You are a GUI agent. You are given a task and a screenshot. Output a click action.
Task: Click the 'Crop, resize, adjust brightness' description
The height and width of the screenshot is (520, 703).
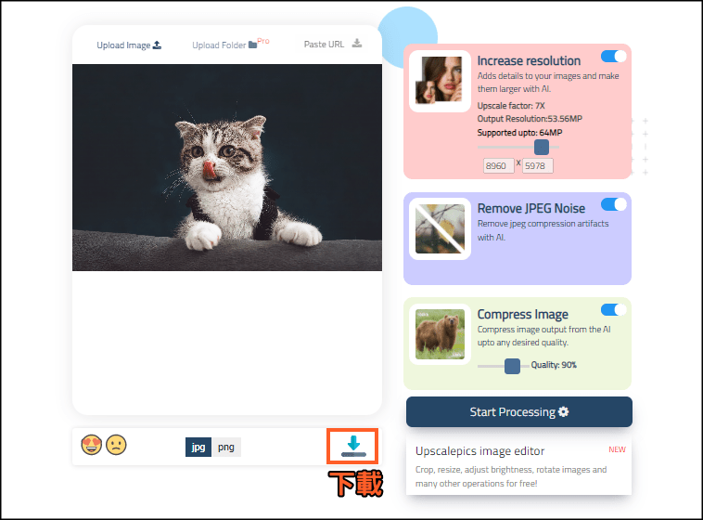pos(511,476)
